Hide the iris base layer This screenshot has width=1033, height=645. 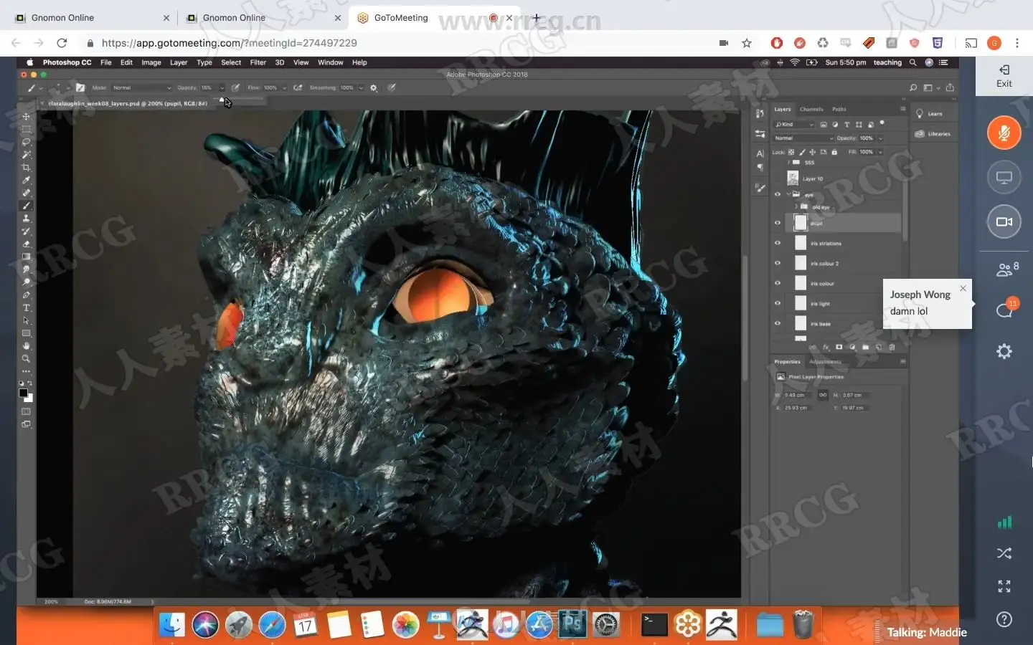tap(777, 323)
